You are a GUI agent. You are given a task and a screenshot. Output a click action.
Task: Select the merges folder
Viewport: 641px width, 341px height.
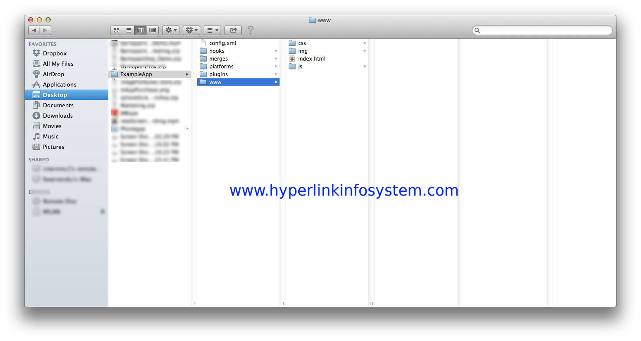(x=238, y=59)
